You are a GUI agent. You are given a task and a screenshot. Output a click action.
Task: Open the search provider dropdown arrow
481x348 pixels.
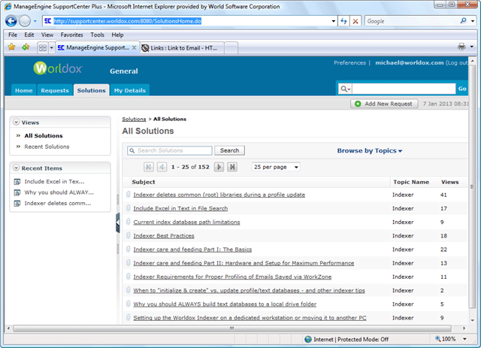(x=473, y=21)
